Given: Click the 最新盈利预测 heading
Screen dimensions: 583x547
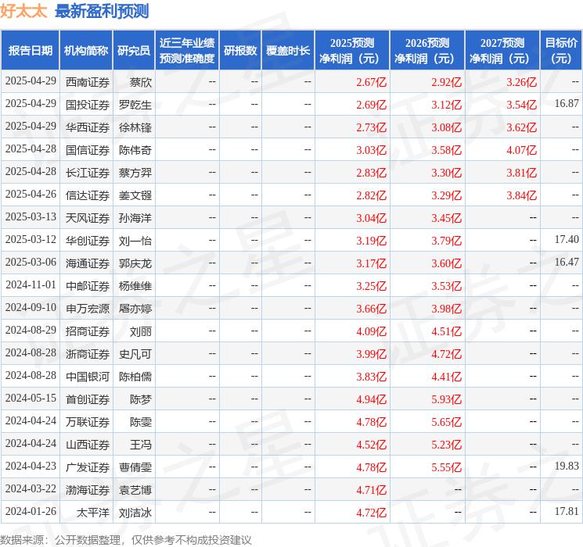Looking at the screenshot, I should click(x=102, y=11).
